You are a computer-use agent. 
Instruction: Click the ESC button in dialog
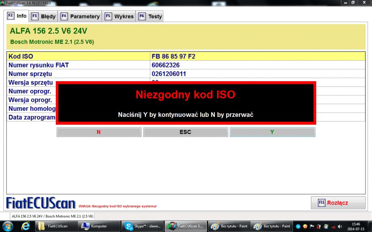pos(186,132)
